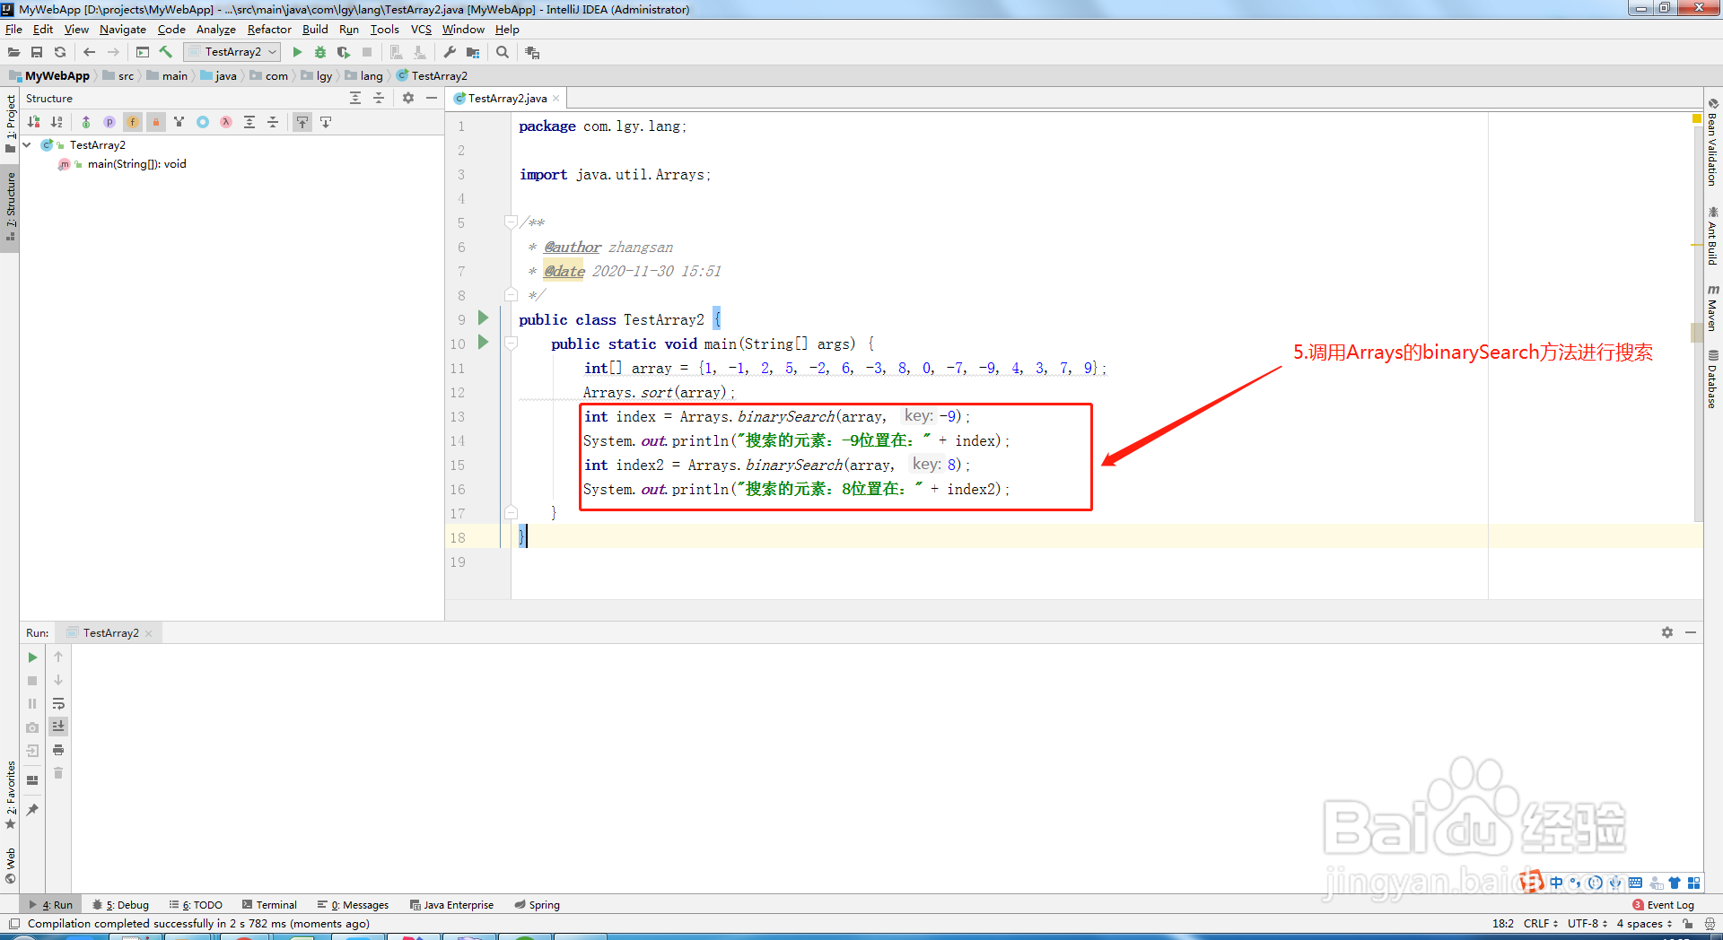
Task: Click the Sogou input method logo
Action: [1532, 882]
